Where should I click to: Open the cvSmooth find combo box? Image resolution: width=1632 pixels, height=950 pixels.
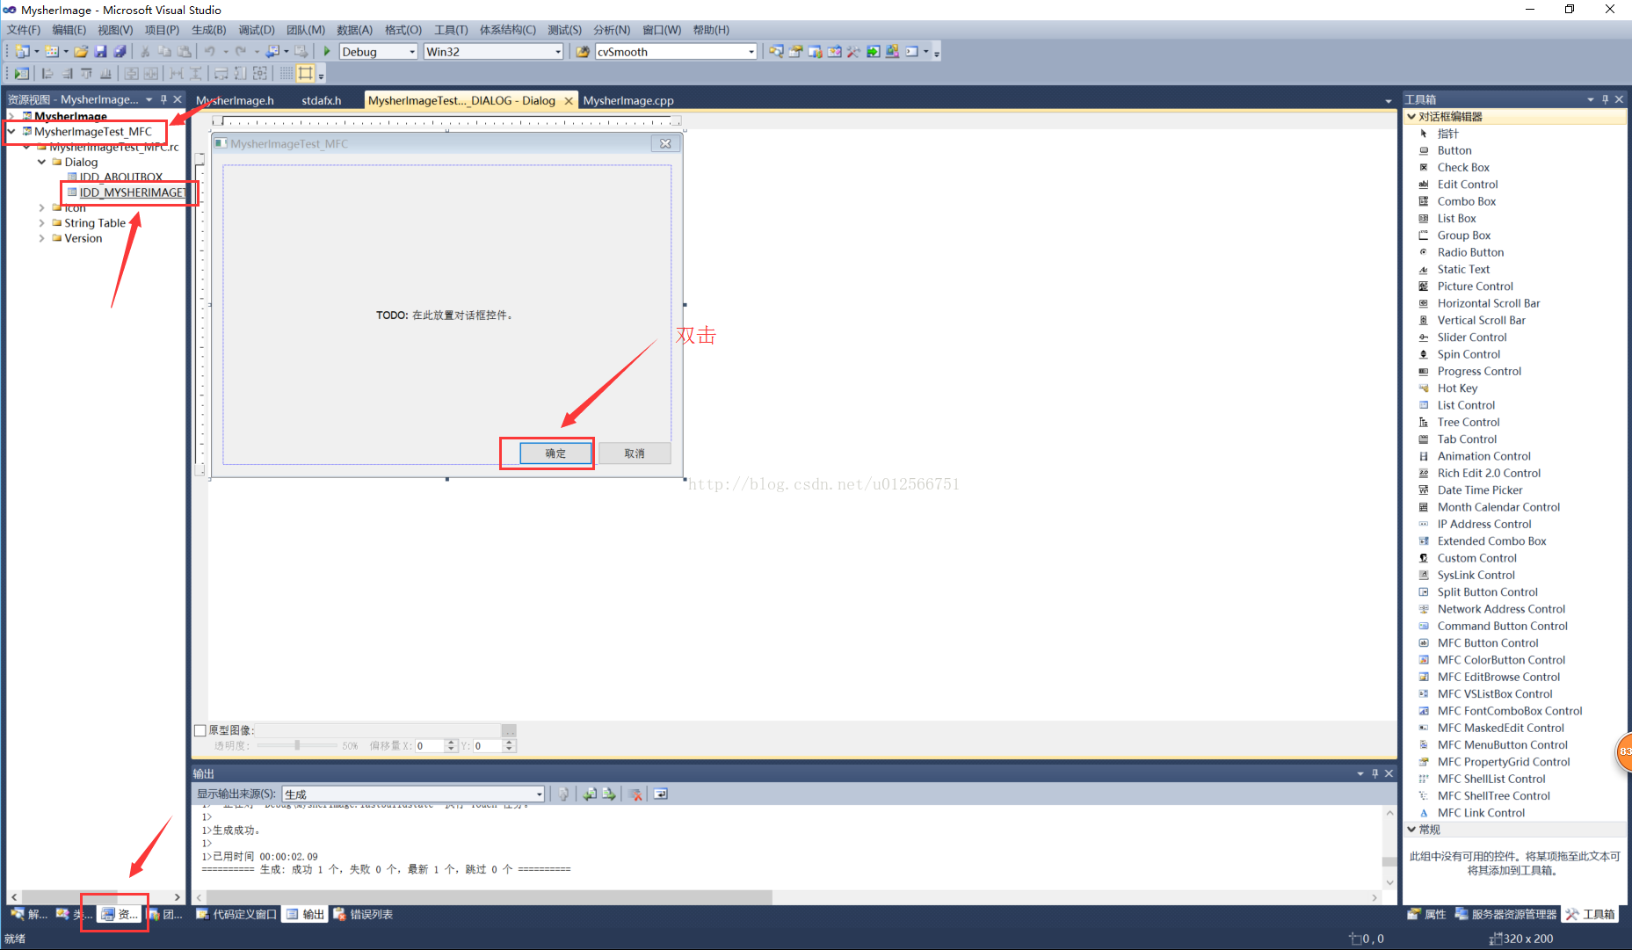[x=676, y=52]
